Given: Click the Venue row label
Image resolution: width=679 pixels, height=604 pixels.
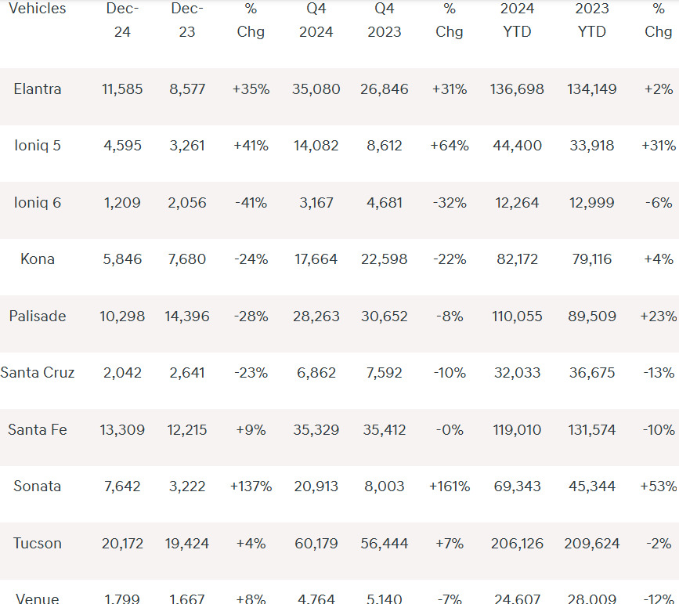Looking at the screenshot, I should pyautogui.click(x=38, y=599).
